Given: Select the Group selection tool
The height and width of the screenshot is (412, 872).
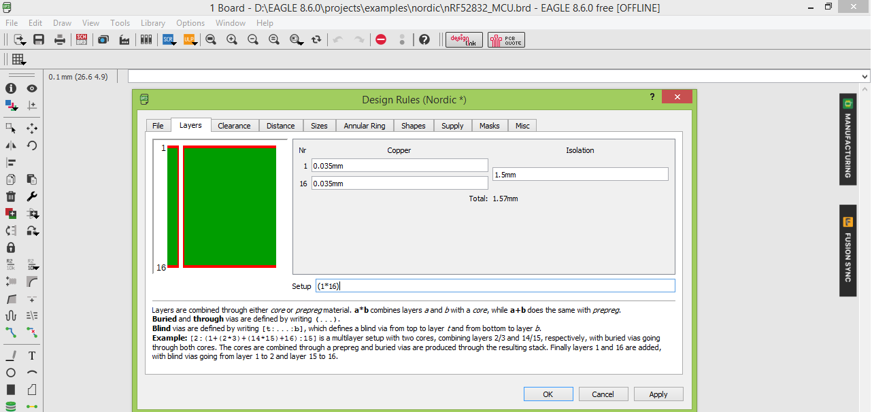Looking at the screenshot, I should [11, 128].
